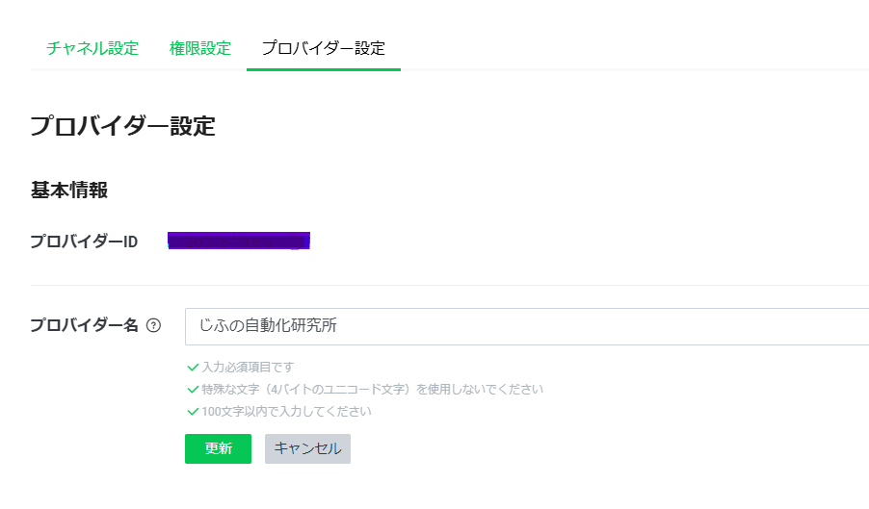This screenshot has width=869, height=509.
Task: Click the checkmark icon before 入力必須項目です
Action: 193,368
